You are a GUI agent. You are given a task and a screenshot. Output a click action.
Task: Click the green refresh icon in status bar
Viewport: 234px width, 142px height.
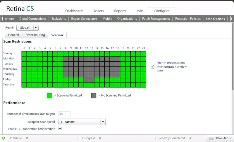4,138
